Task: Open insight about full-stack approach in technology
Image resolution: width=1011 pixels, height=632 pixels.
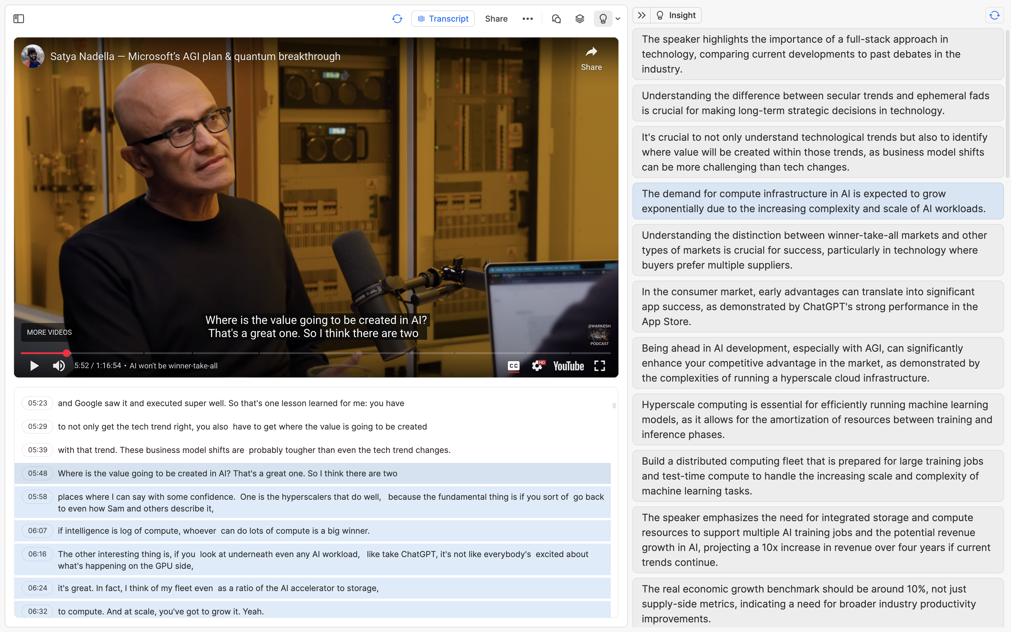Action: click(x=818, y=54)
